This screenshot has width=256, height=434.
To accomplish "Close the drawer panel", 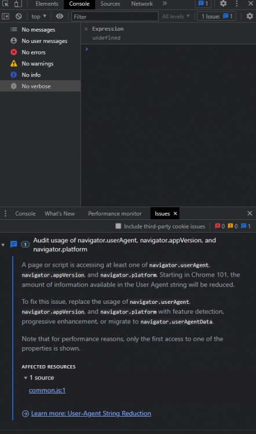I will (250, 213).
